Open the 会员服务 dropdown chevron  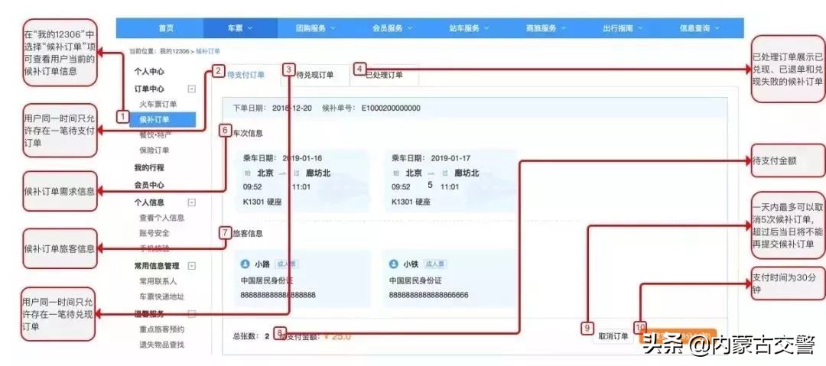pyautogui.click(x=409, y=28)
